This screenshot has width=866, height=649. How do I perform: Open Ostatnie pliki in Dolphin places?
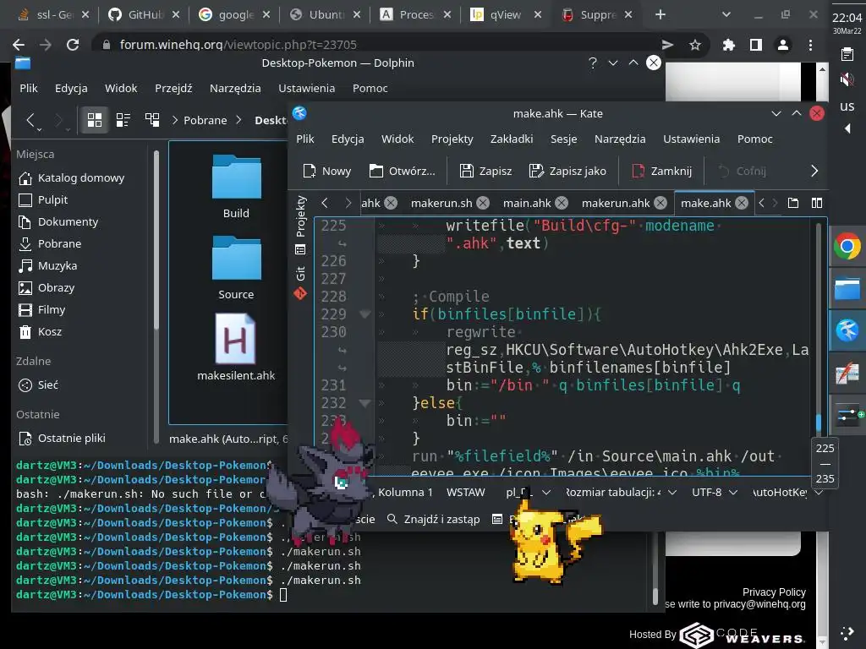(x=62, y=439)
